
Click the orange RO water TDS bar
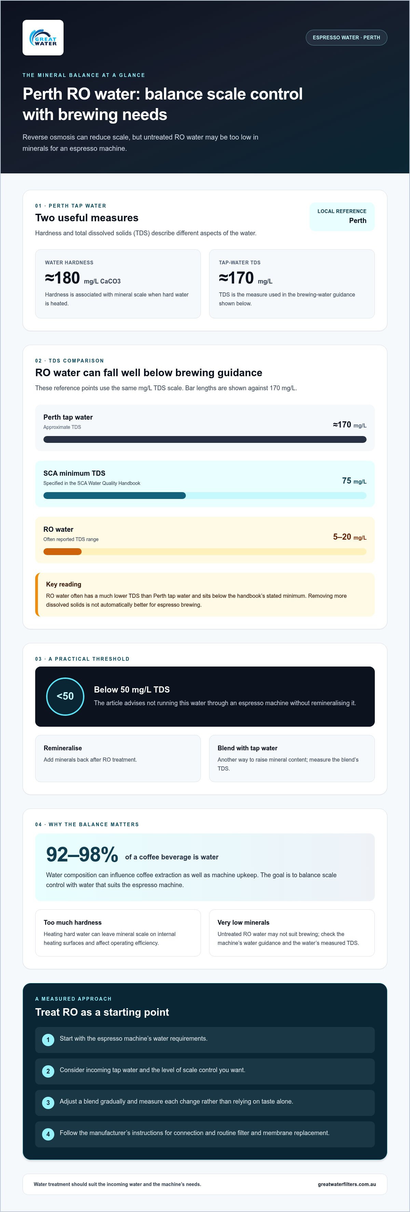coord(63,551)
